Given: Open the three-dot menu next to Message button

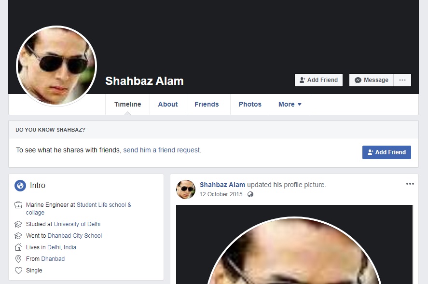Looking at the screenshot, I should [x=402, y=80].
